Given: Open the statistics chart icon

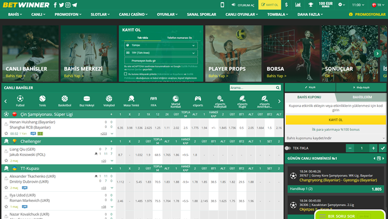Looking at the screenshot, I should point(298,5).
